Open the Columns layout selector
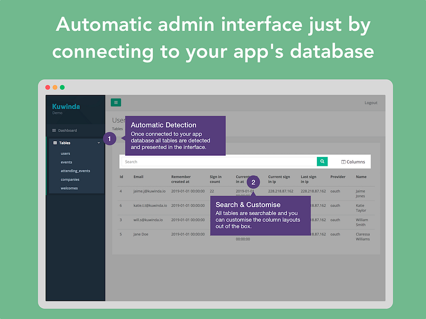 pyautogui.click(x=353, y=162)
